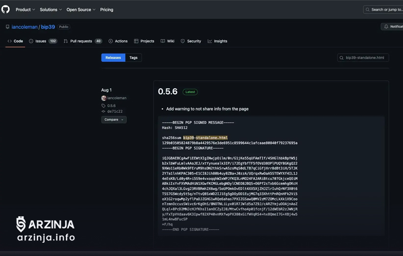Viewport: 403px width, 256px height.
Task: Click the Security shield icon
Action: pos(182,41)
